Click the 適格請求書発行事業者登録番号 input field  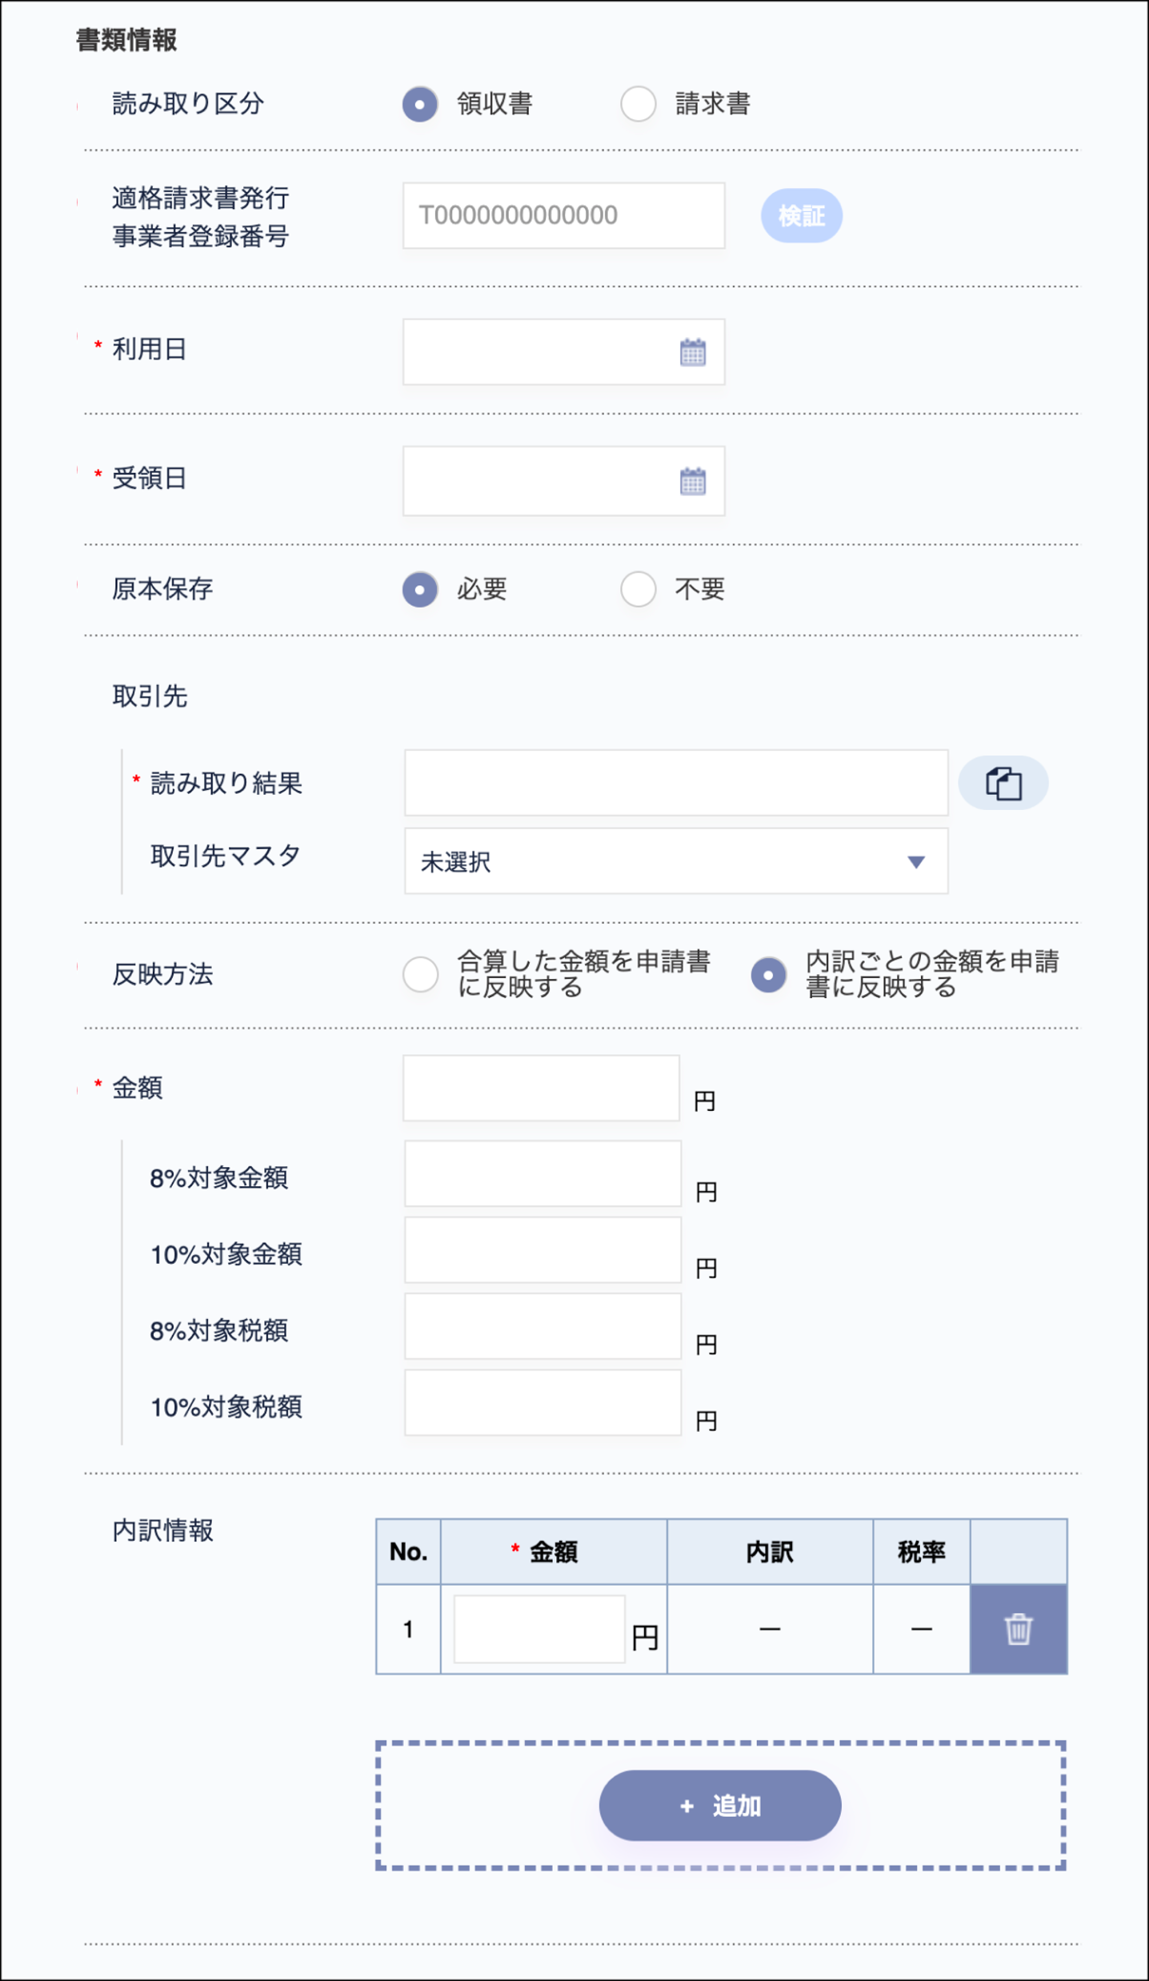click(x=563, y=215)
